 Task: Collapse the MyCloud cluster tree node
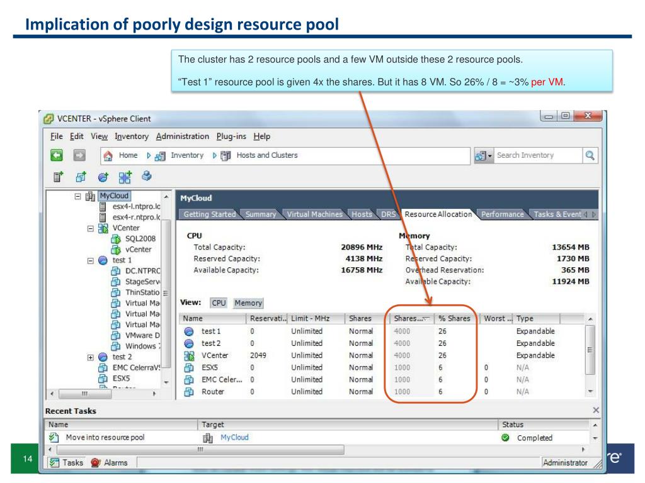[77, 196]
